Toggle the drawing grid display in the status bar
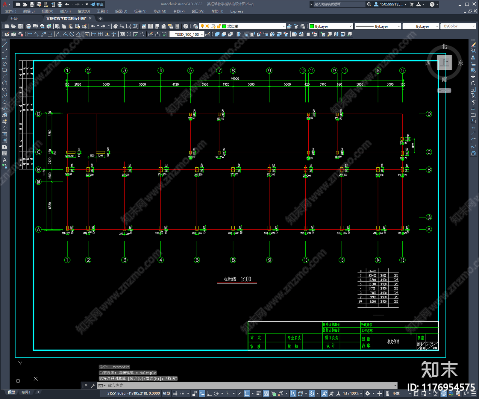The image size is (479, 399). coord(175,393)
